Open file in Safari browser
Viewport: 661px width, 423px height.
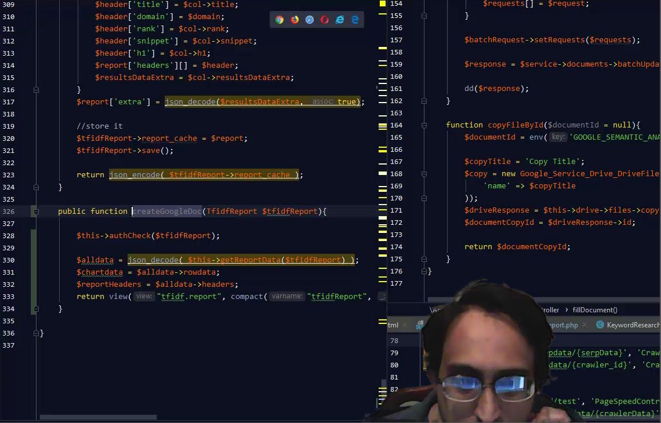coord(310,20)
